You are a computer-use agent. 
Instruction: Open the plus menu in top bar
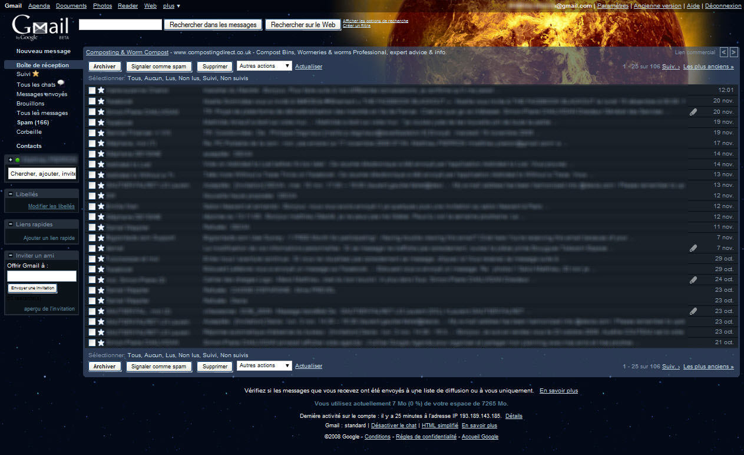[171, 6]
